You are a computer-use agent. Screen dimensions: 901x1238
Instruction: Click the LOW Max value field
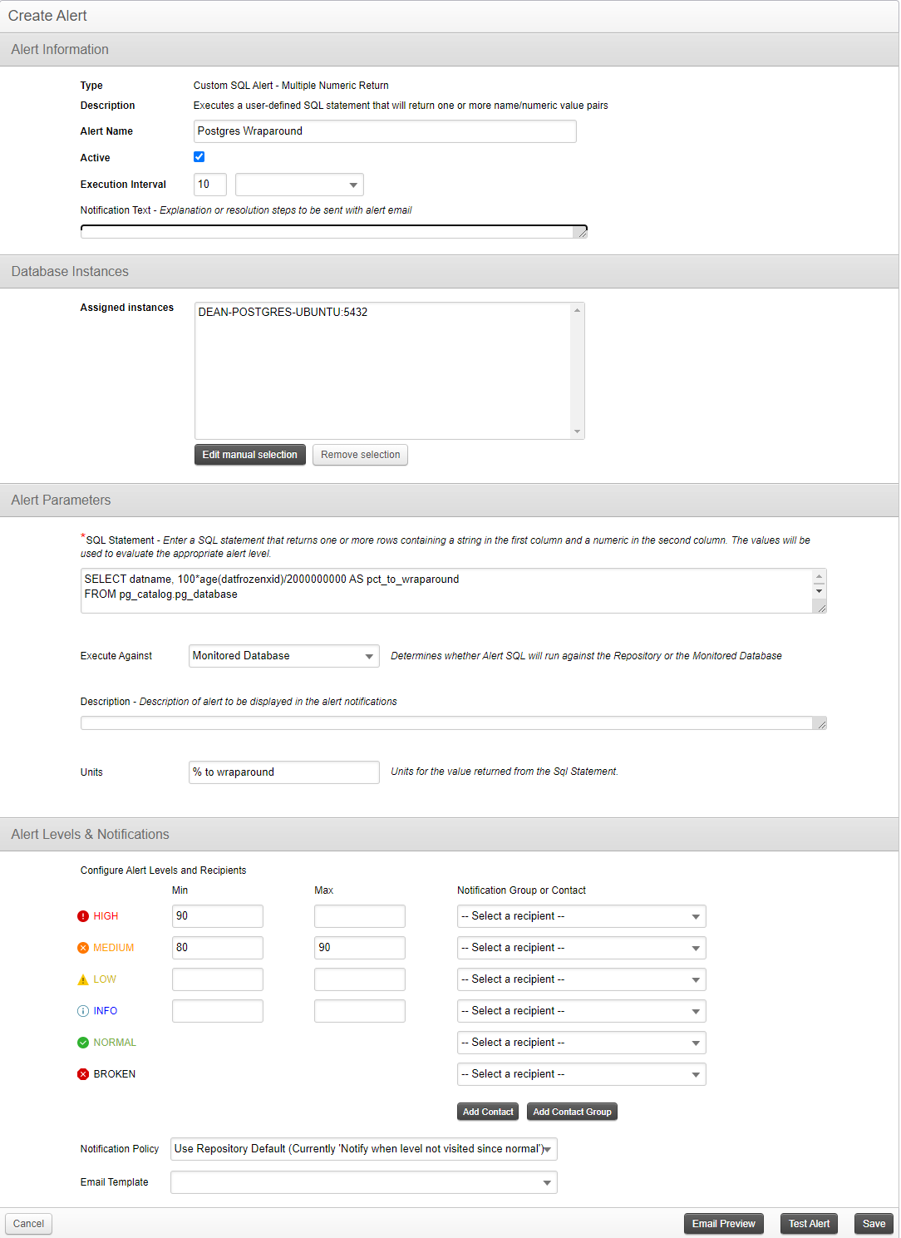[x=360, y=979]
